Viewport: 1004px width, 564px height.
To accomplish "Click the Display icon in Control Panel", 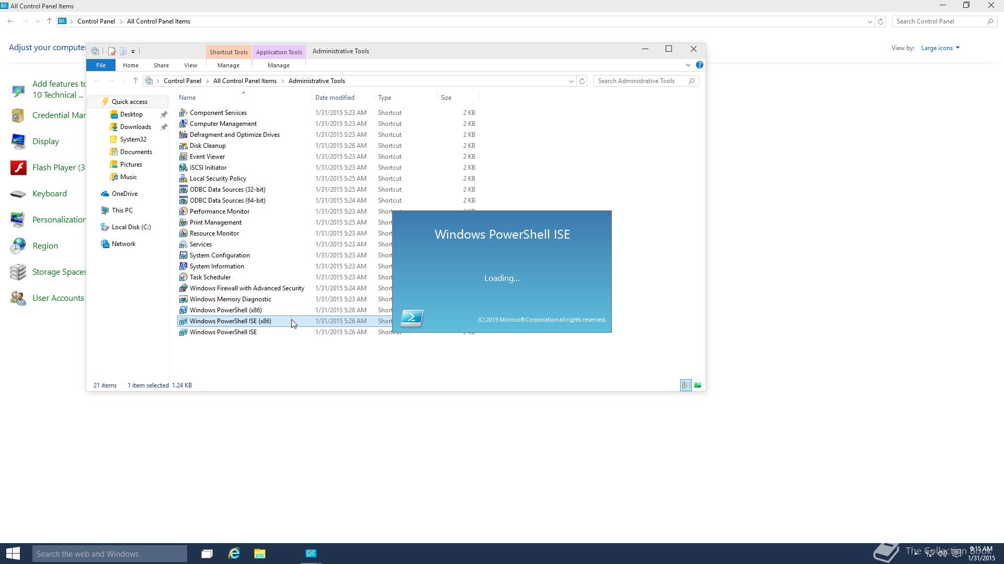I will 18,142.
